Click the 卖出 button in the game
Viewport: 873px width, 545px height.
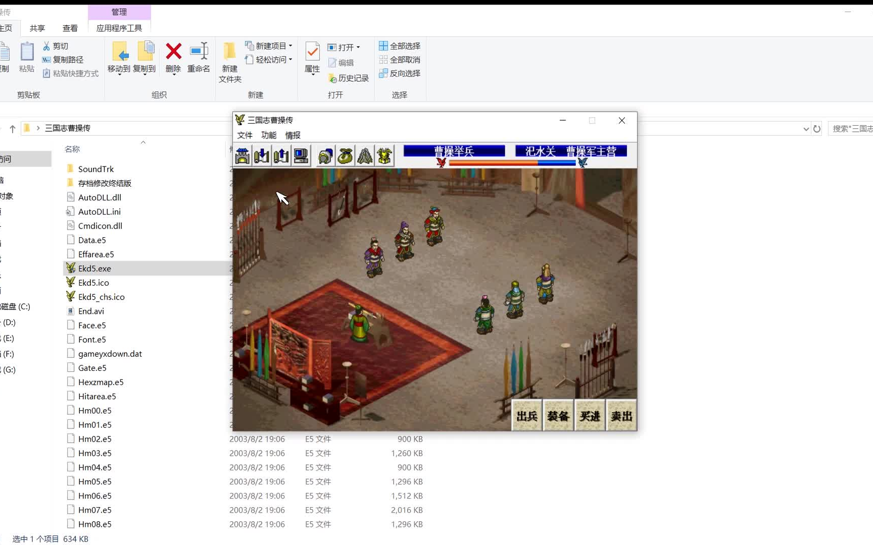[621, 415]
